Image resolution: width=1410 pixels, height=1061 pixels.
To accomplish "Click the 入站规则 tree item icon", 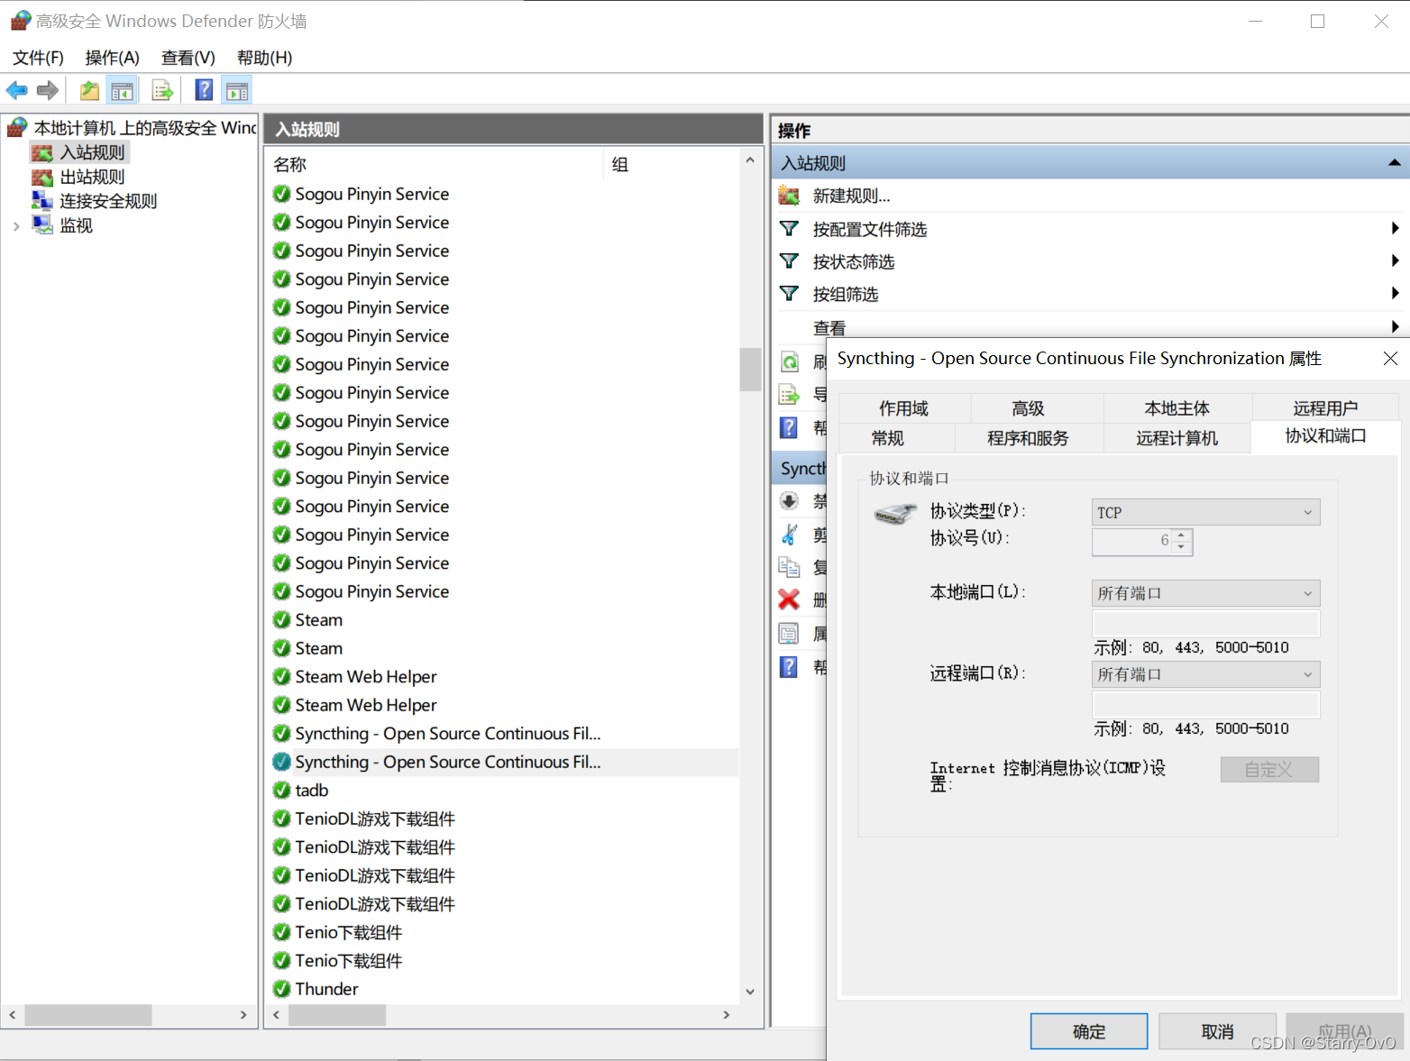I will 42,152.
